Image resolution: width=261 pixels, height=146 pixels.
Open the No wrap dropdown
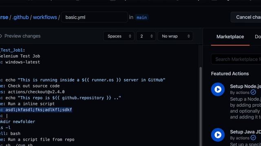tap(175, 36)
